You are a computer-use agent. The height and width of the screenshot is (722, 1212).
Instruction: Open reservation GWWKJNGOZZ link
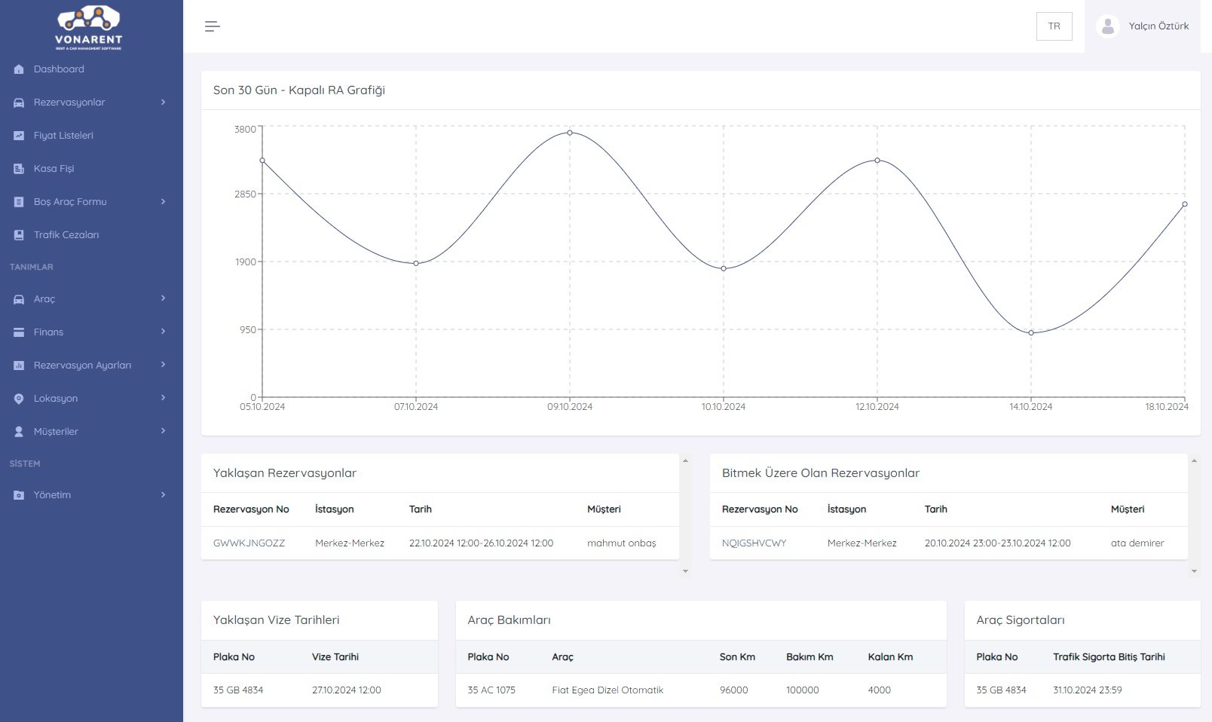(249, 543)
